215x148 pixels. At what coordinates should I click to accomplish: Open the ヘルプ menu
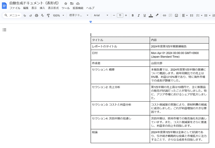pyautogui.click(x=90, y=8)
